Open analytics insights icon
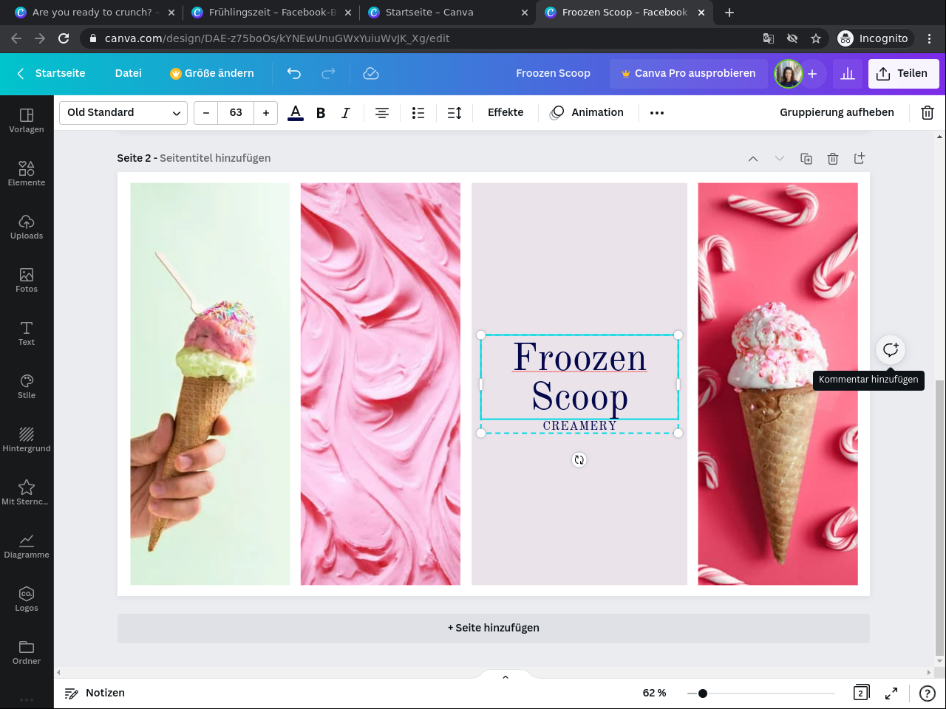 pos(848,73)
